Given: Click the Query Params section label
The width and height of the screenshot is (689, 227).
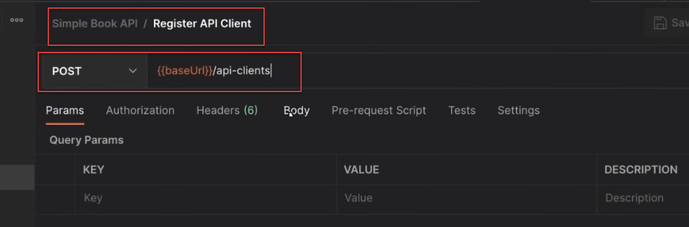Looking at the screenshot, I should [86, 140].
